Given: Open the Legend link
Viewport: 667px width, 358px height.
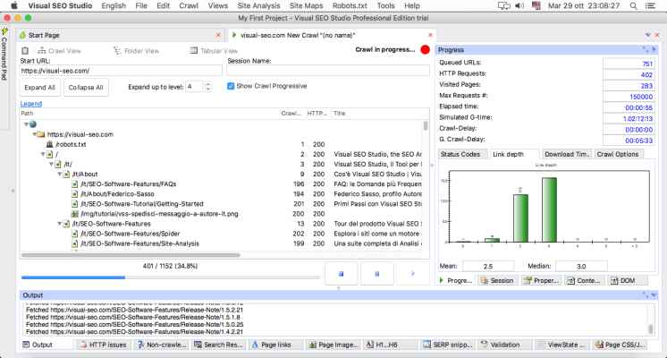Looking at the screenshot, I should 30,104.
